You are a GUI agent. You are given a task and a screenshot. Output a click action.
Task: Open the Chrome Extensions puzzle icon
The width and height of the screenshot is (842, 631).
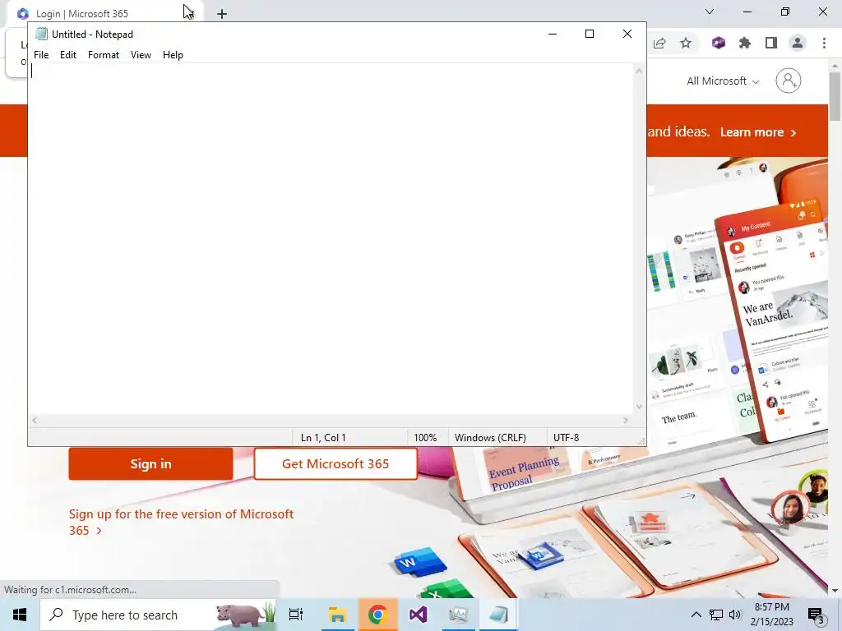745,43
